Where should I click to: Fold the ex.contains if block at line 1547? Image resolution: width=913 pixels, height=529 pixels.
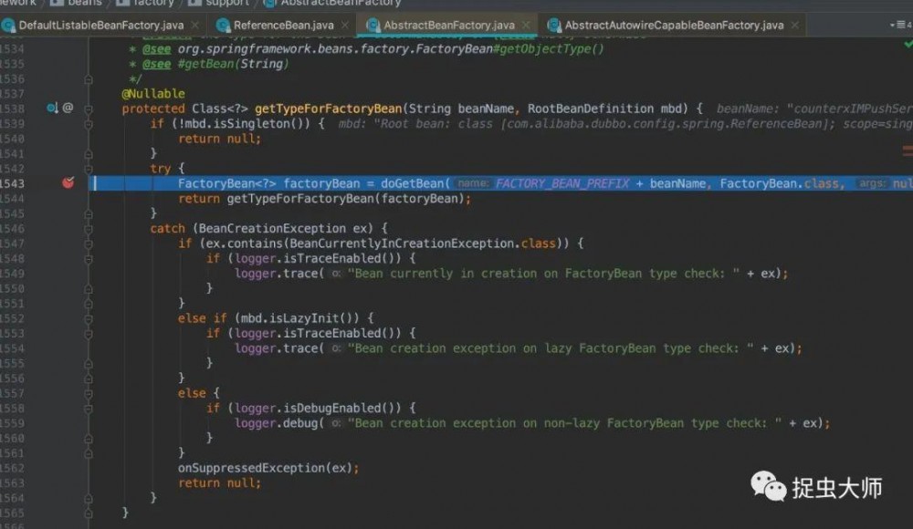point(89,244)
